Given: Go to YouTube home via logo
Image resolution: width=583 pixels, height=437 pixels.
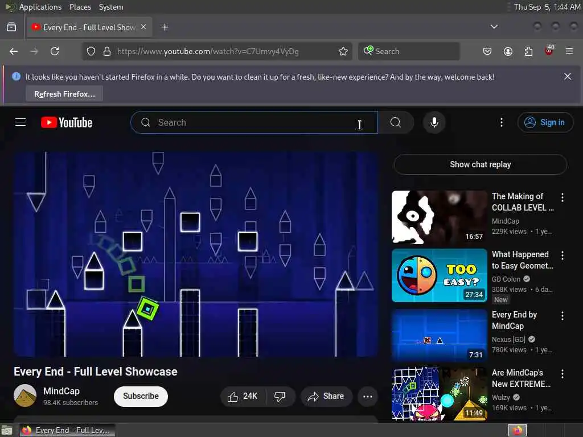Looking at the screenshot, I should click(67, 122).
